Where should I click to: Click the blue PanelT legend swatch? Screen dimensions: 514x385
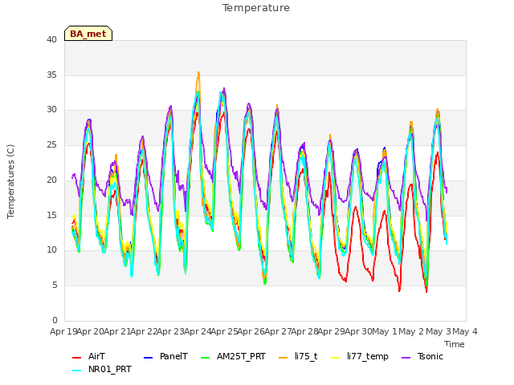(x=148, y=358)
